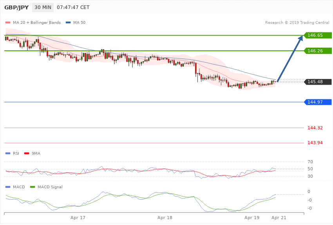Click the RSI 30 axis value
Image resolution: width=333 pixels, height=225 pixels.
(310, 176)
